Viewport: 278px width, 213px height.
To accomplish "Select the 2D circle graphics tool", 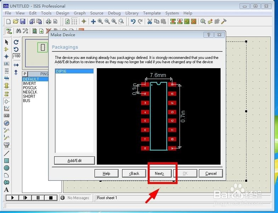I will pos(7,168).
